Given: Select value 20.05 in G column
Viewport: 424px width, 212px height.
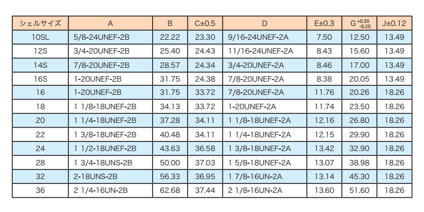Looking at the screenshot, I should 360,79.
